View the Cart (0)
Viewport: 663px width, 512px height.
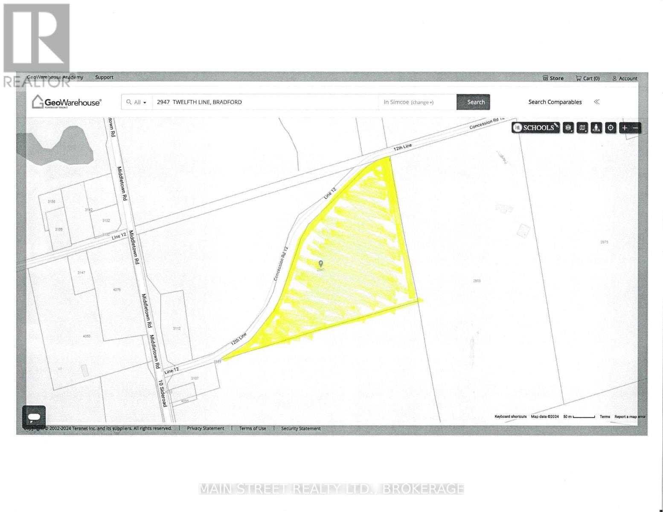[x=587, y=78]
